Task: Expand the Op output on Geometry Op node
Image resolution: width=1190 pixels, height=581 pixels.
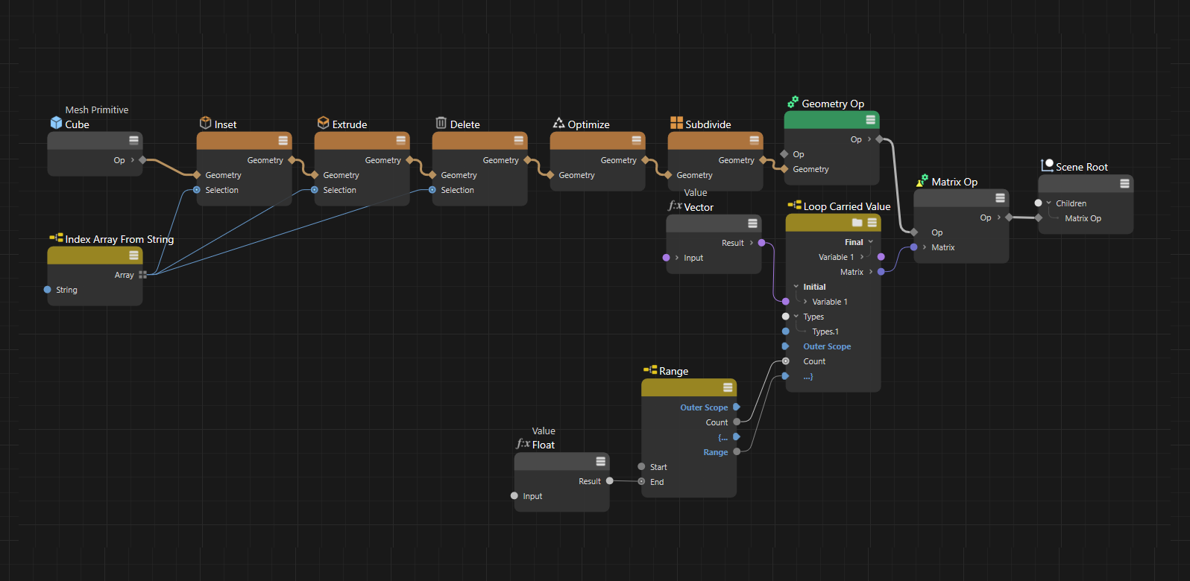Action: tap(869, 139)
